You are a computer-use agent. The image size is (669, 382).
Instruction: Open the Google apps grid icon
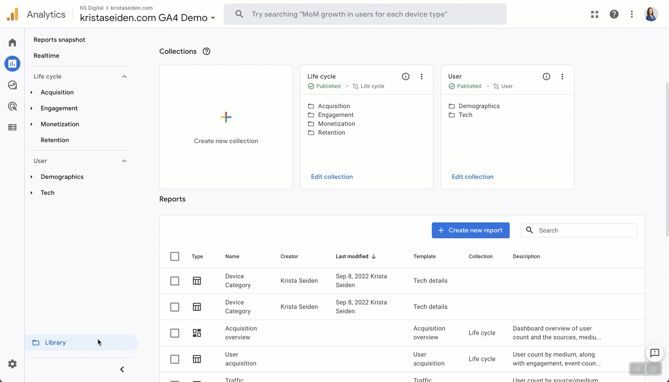[595, 14]
